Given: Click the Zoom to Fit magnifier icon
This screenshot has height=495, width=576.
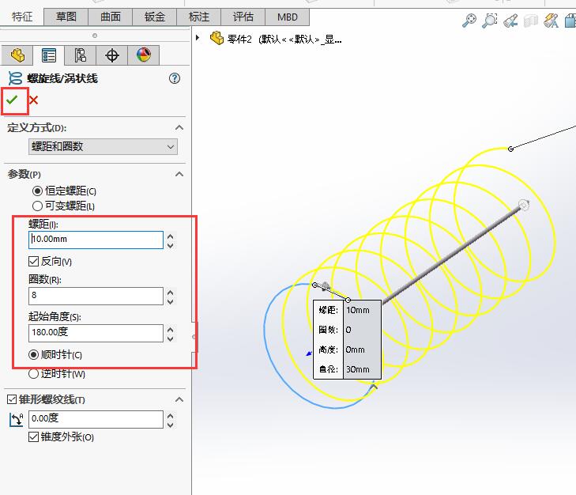Looking at the screenshot, I should pos(469,21).
